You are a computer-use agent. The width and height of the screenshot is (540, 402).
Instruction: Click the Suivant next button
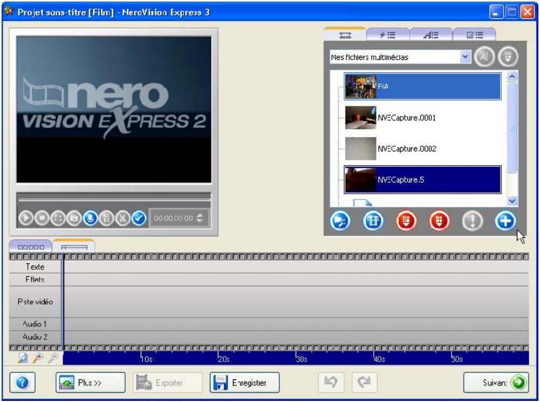tap(496, 383)
